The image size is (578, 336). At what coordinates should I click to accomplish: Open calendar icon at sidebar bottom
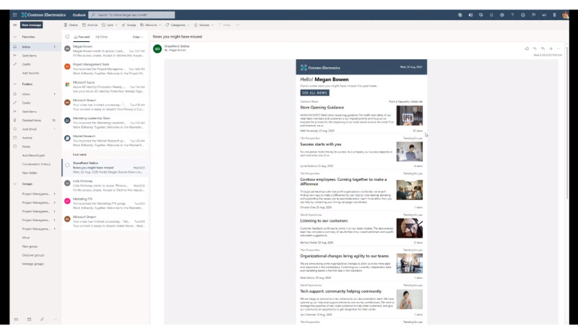click(29, 319)
